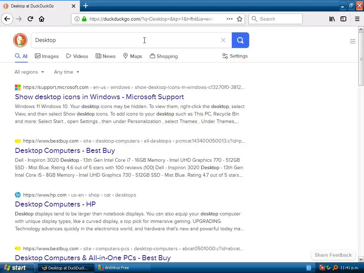This screenshot has width=364, height=273.
Task: Switch to Shopping results tab
Action: [x=164, y=56]
